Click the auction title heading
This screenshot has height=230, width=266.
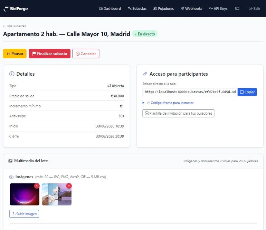click(67, 34)
